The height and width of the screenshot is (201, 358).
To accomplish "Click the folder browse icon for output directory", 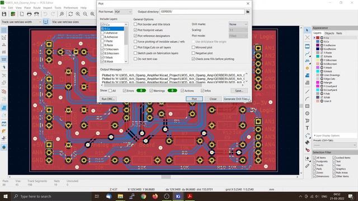I will click(248, 12).
